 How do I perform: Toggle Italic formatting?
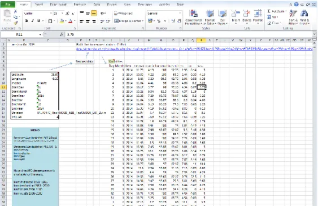tap(32, 21)
